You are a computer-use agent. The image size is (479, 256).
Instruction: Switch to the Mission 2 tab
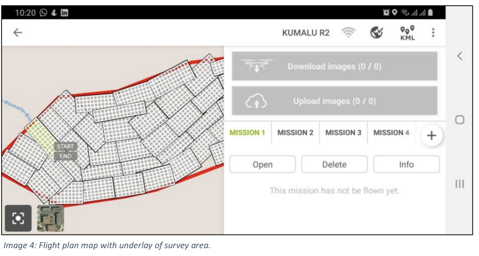point(295,133)
